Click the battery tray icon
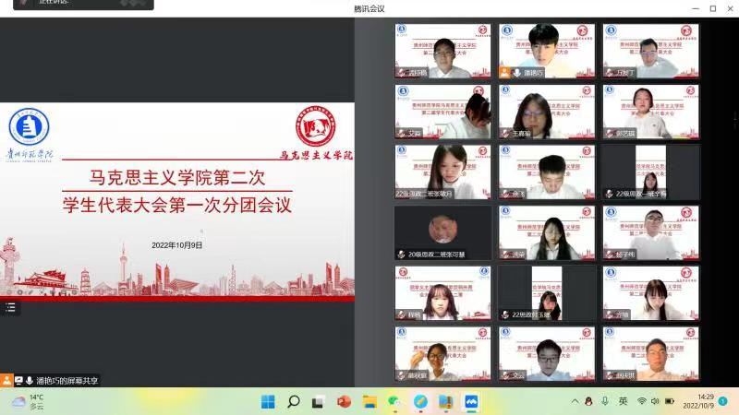 (x=670, y=401)
